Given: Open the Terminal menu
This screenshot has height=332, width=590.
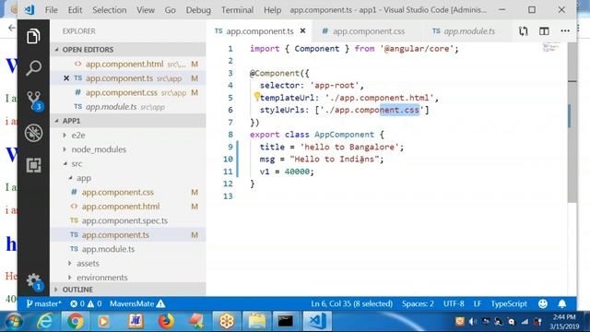Looking at the screenshot, I should point(237,10).
